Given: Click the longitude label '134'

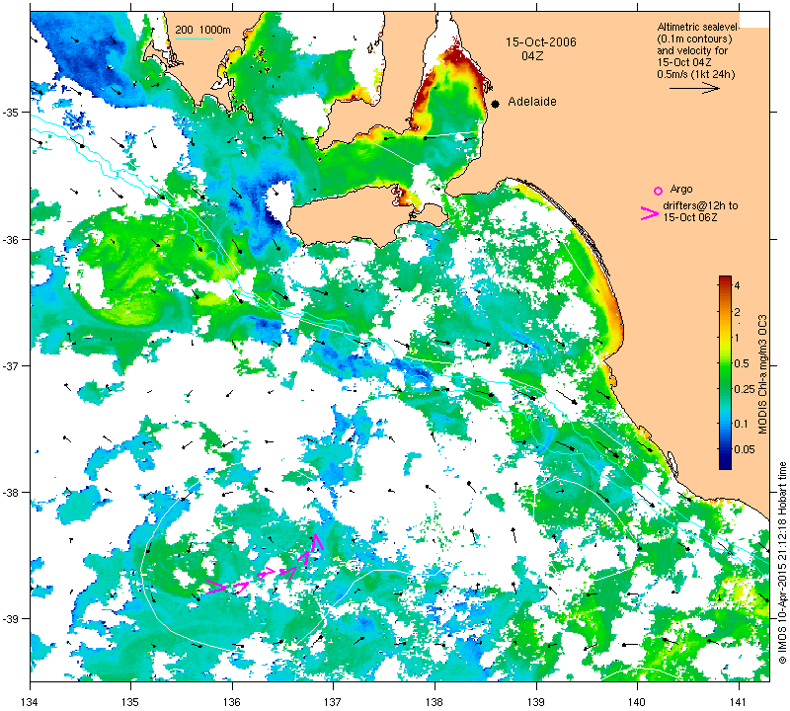Looking at the screenshot, I should pyautogui.click(x=31, y=702).
